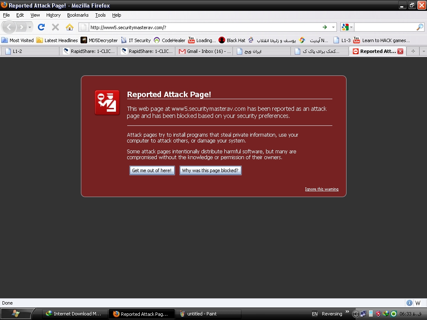Open the Black Hat bookmark
Image resolution: width=427 pixels, height=320 pixels.
[x=232, y=40]
